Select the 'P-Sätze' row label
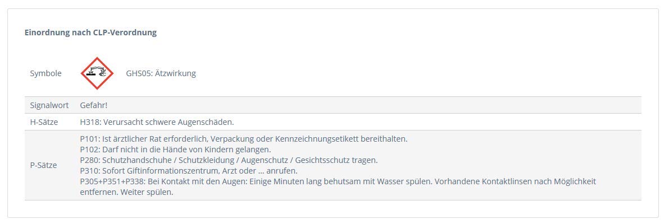 (x=44, y=165)
